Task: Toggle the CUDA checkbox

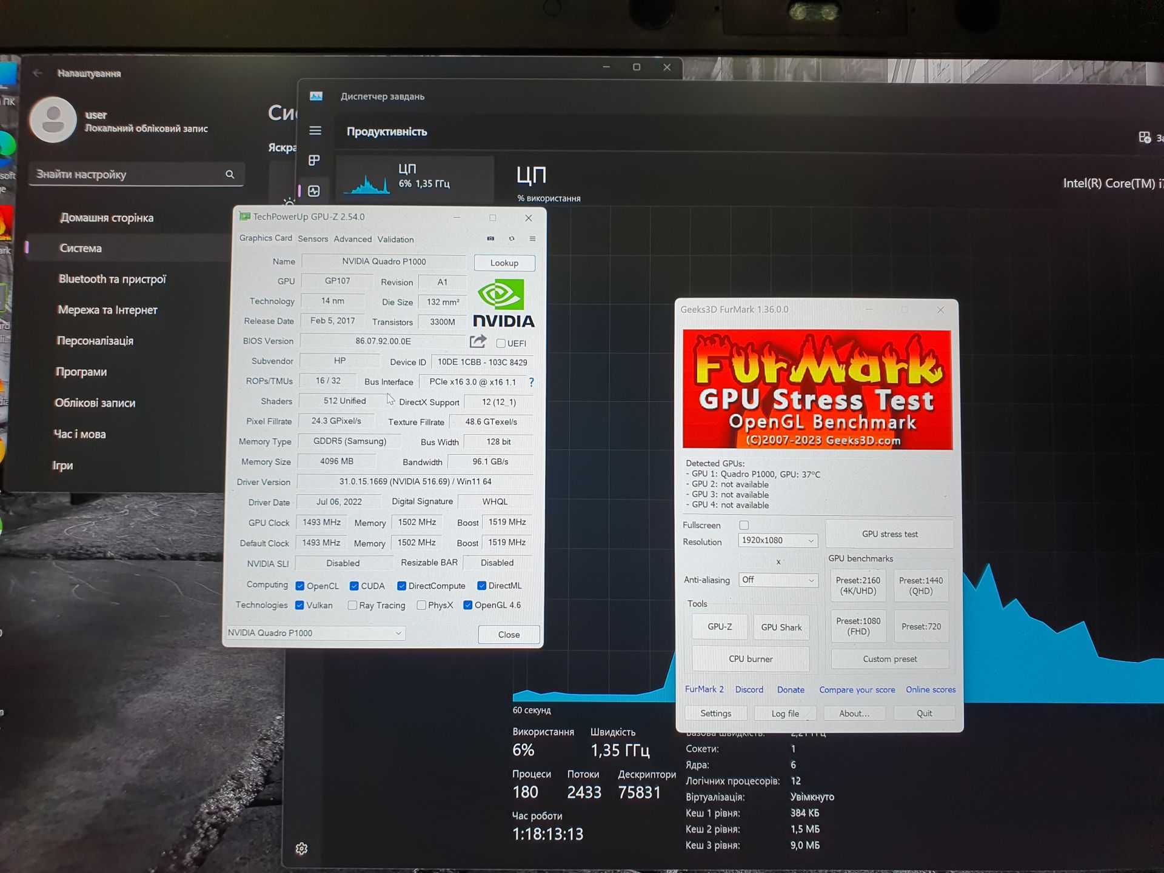Action: [354, 586]
